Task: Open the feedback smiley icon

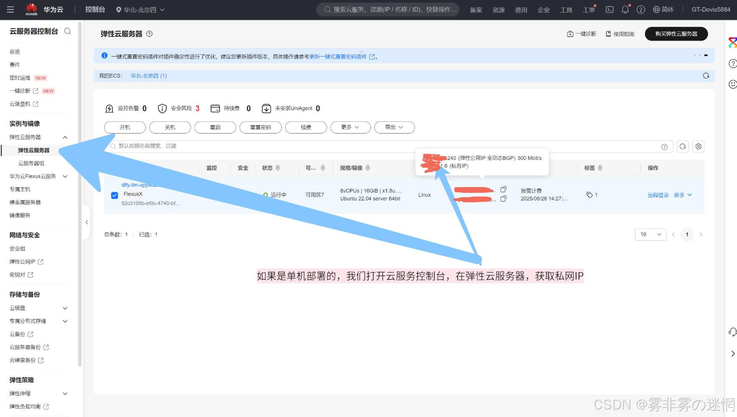Action: point(732,84)
